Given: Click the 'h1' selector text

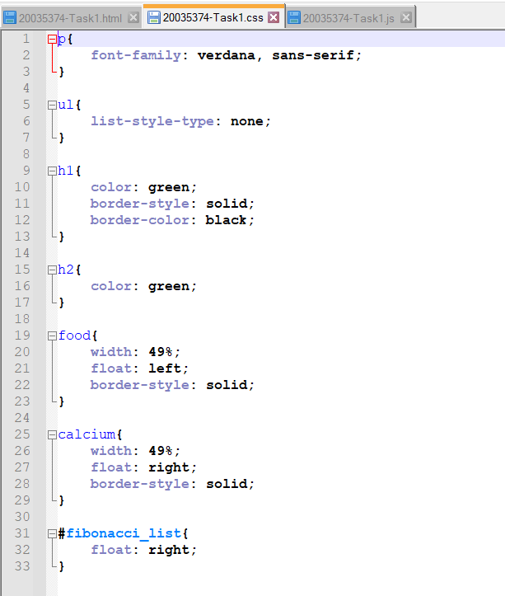Looking at the screenshot, I should 66,171.
